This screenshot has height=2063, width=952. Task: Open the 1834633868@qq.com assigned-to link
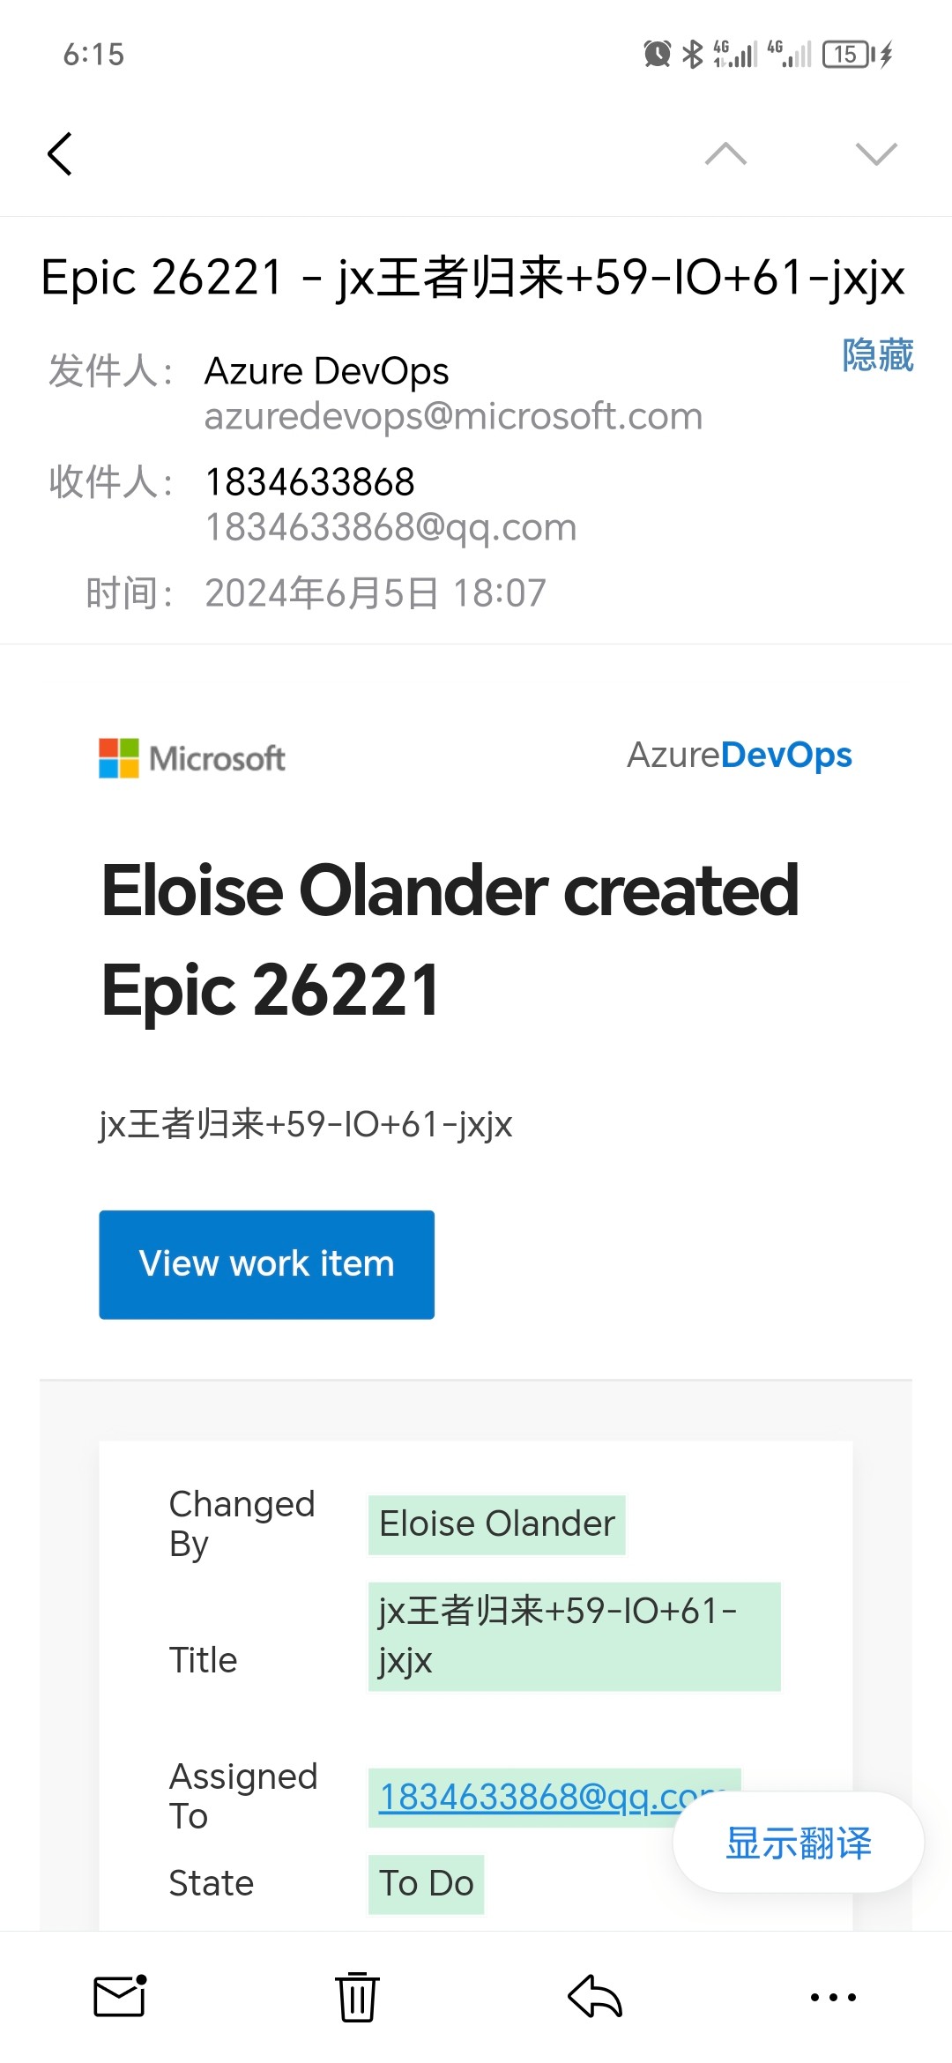point(529,1797)
